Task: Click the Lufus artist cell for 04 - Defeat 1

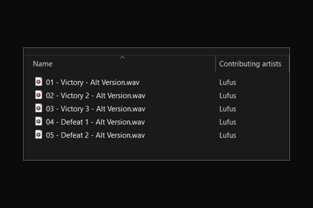Action: [228, 122]
